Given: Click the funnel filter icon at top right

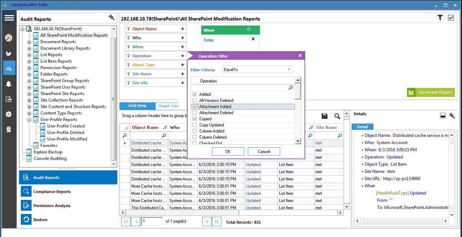Looking at the screenshot, I should [440, 18].
